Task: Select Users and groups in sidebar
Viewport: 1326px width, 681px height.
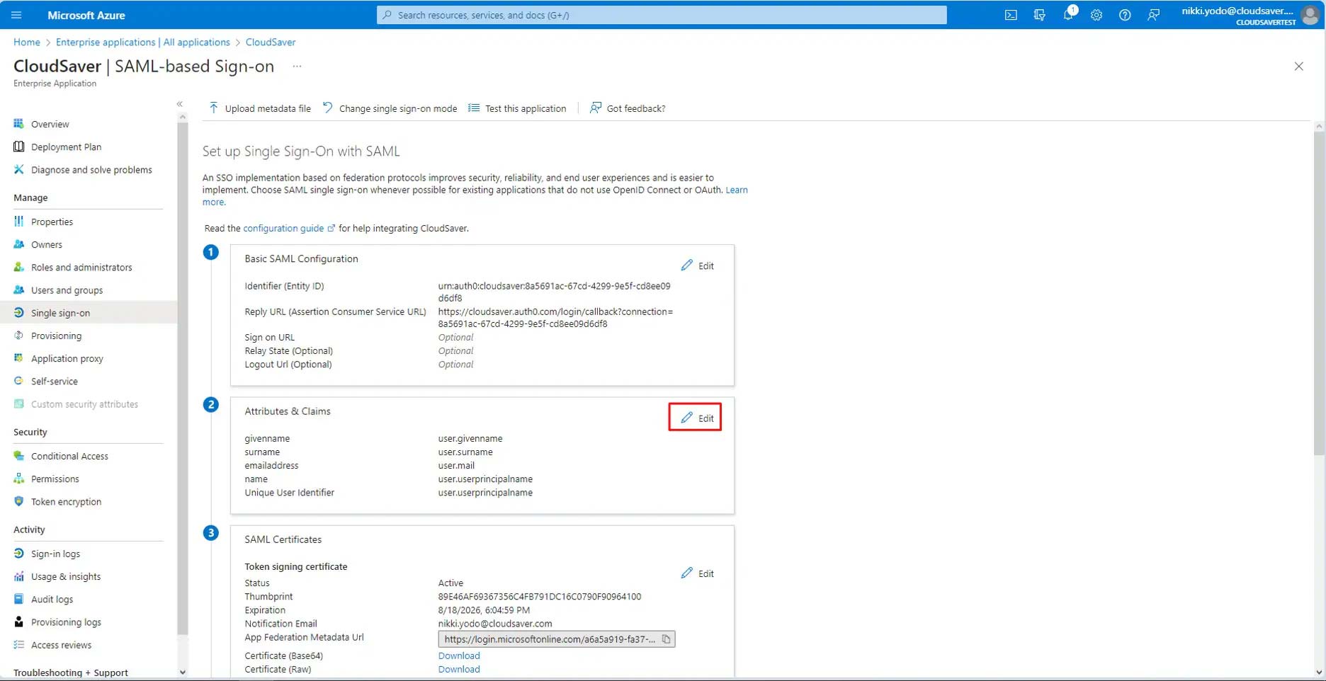Action: click(x=67, y=290)
